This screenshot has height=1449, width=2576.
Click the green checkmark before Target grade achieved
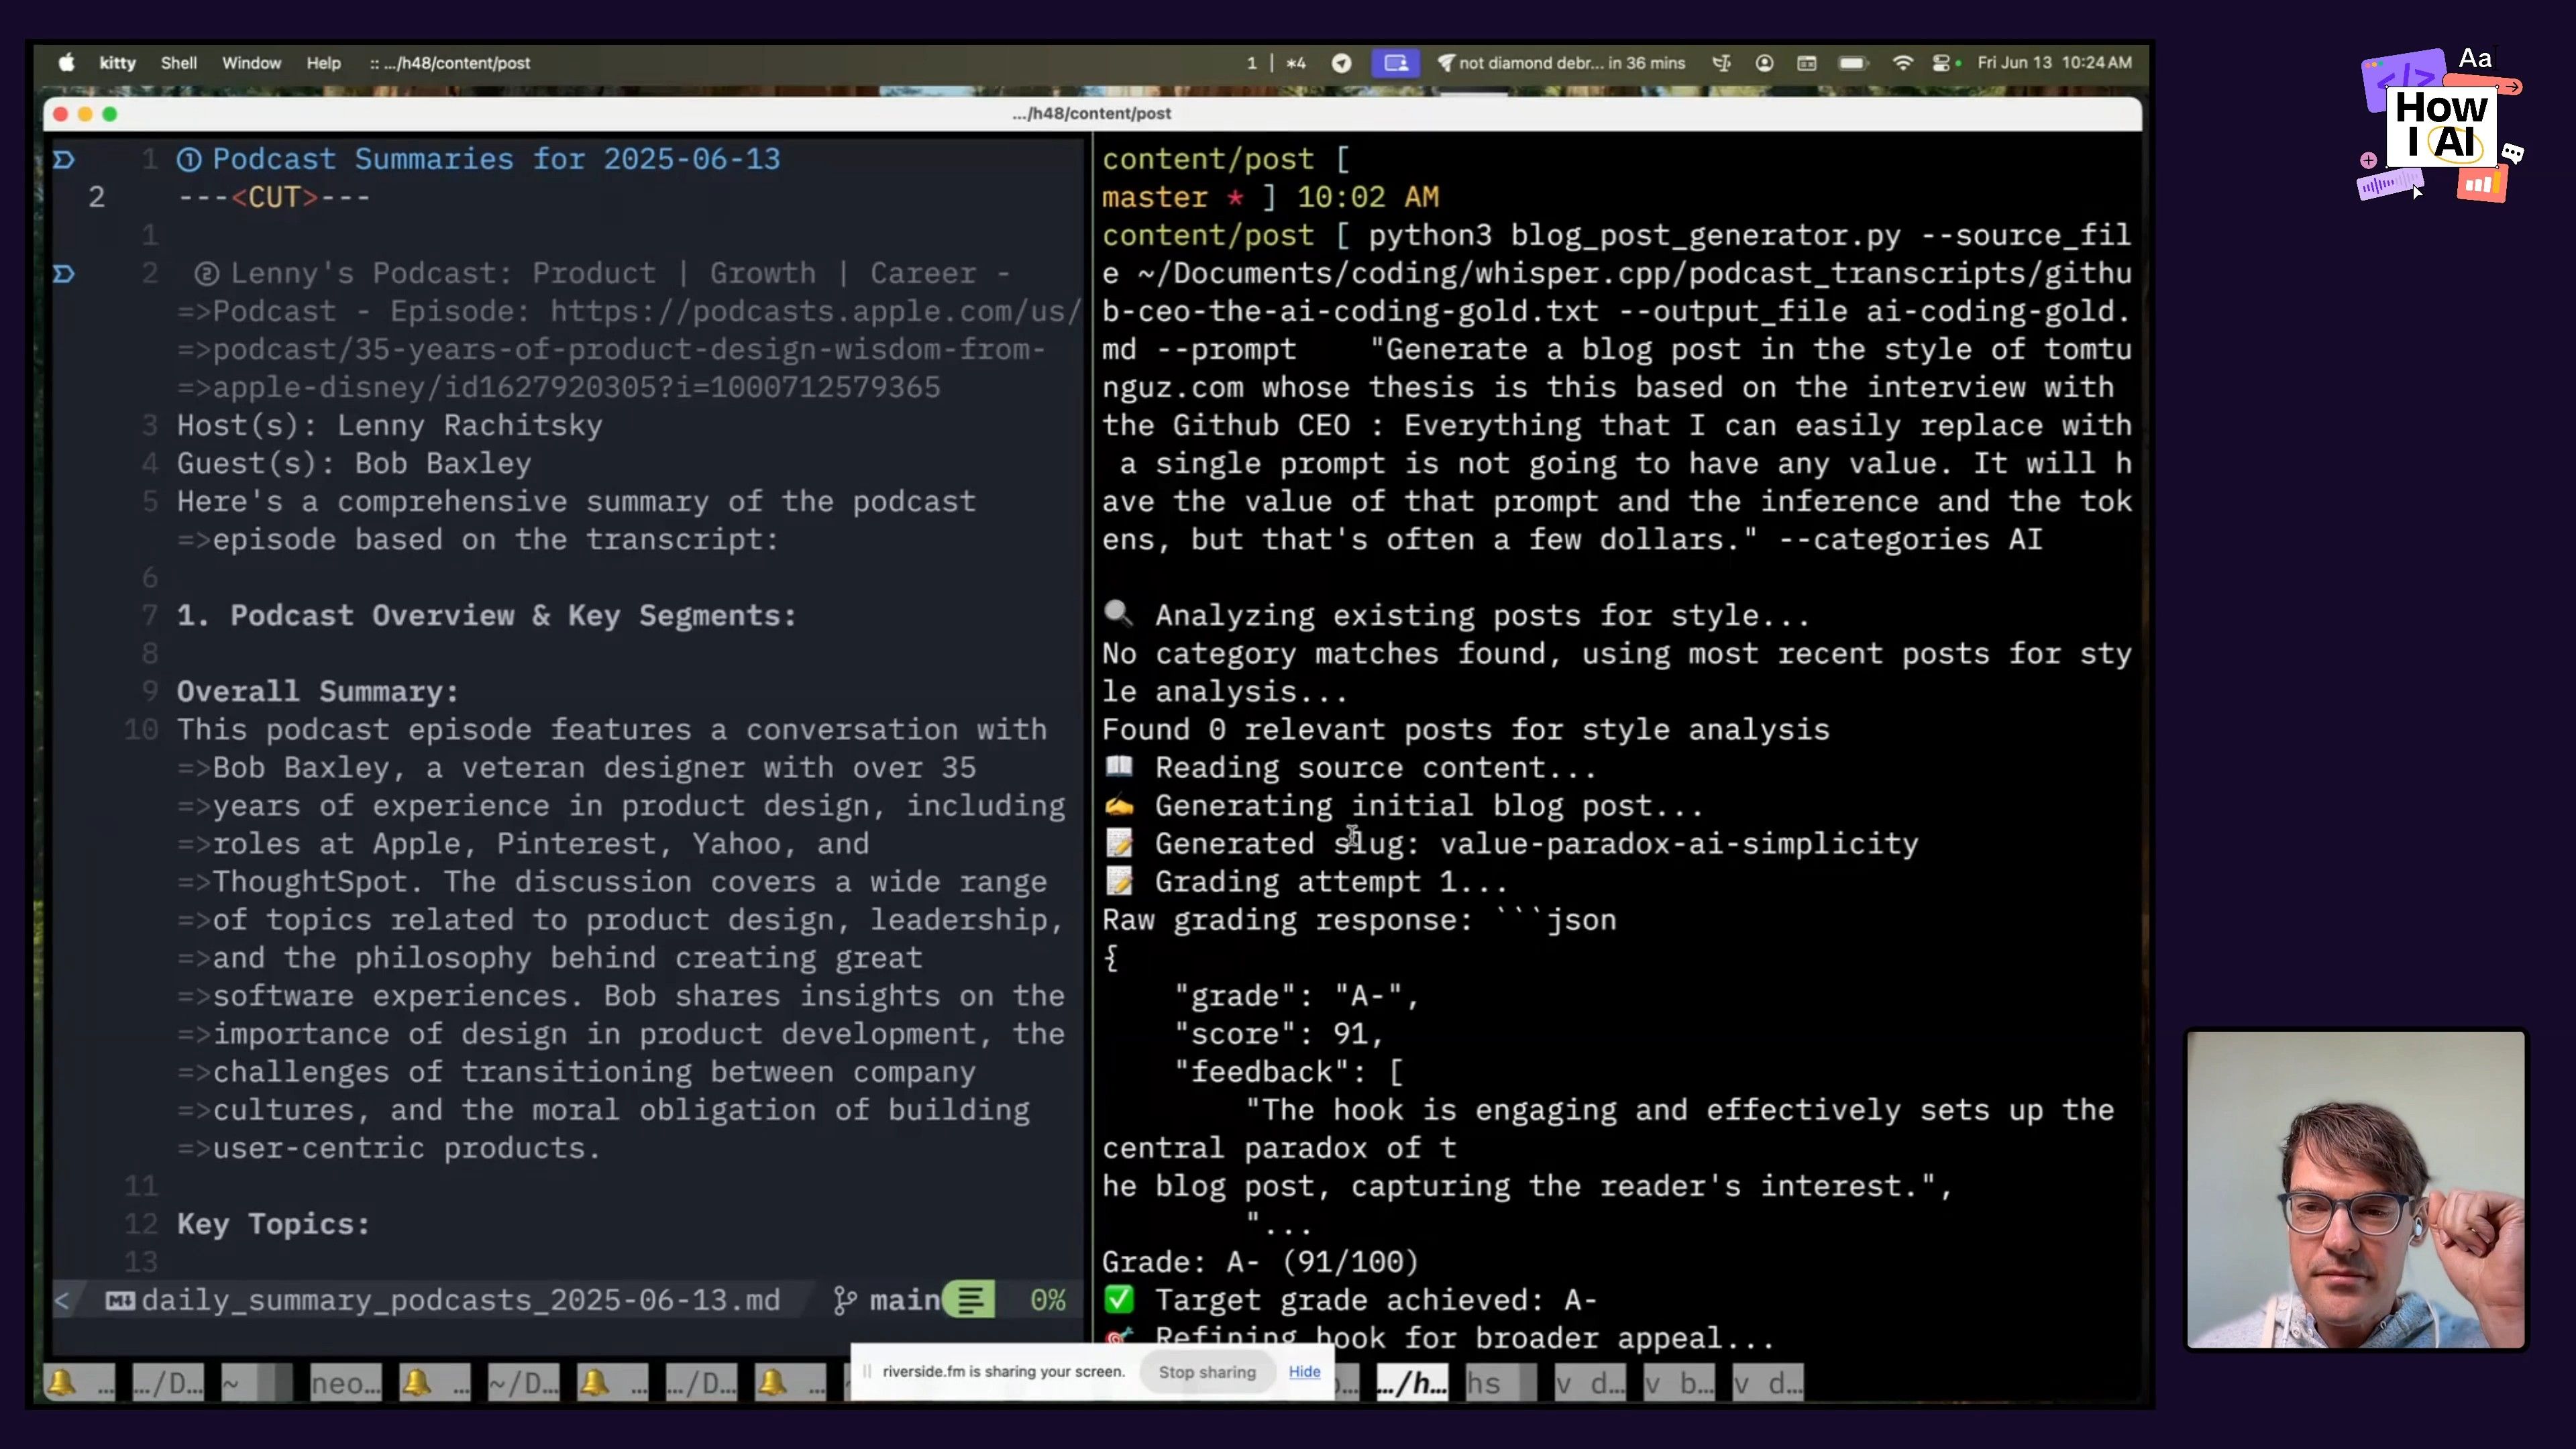point(1118,1299)
